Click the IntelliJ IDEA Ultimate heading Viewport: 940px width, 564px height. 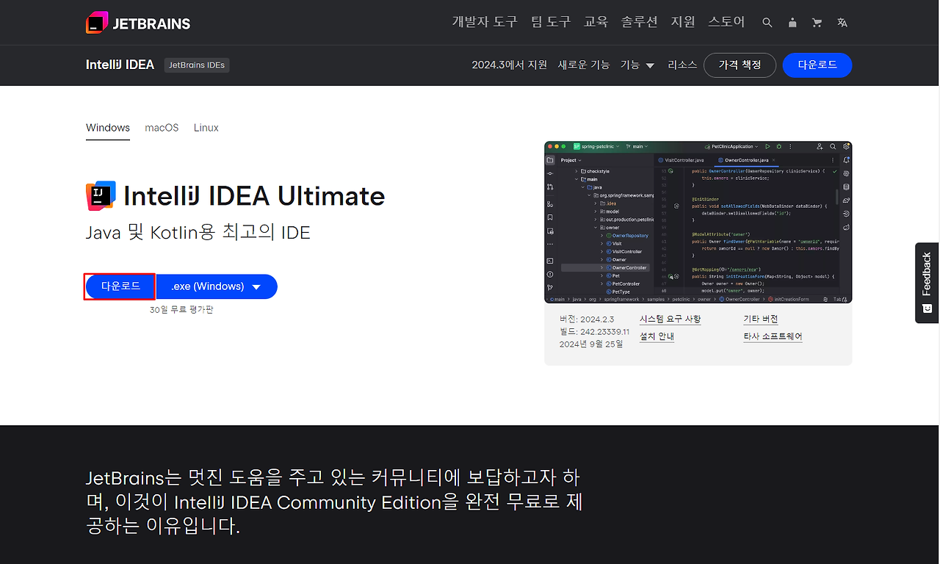click(254, 196)
